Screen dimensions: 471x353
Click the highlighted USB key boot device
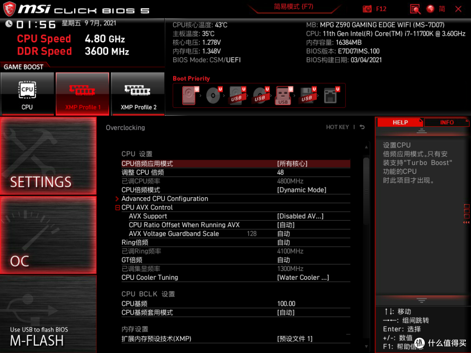(283, 95)
